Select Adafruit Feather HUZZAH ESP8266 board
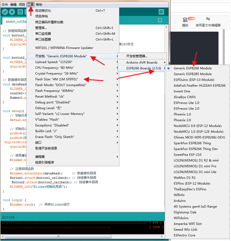Viewport: 231px width, 241px height. pyautogui.click(x=197, y=85)
